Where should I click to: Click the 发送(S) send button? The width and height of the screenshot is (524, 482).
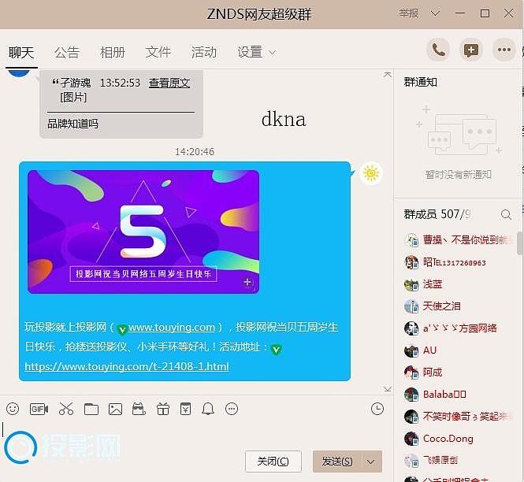337,462
